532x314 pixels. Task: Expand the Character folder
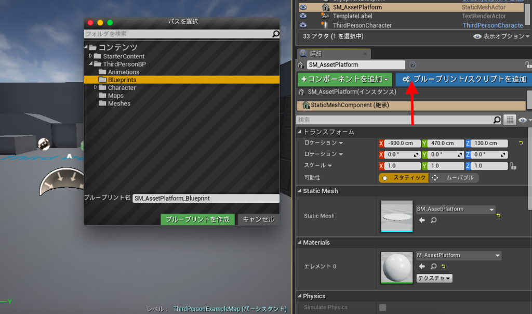tap(96, 87)
